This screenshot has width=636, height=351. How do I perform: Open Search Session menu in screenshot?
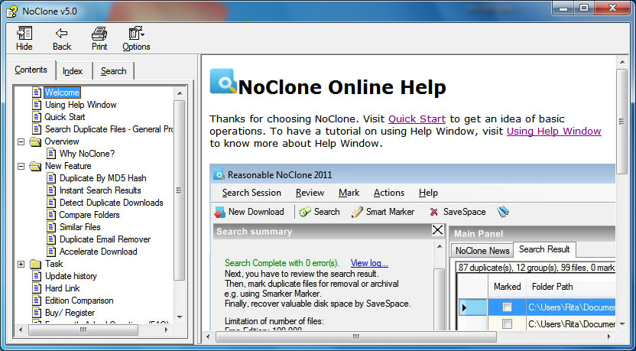click(x=251, y=193)
